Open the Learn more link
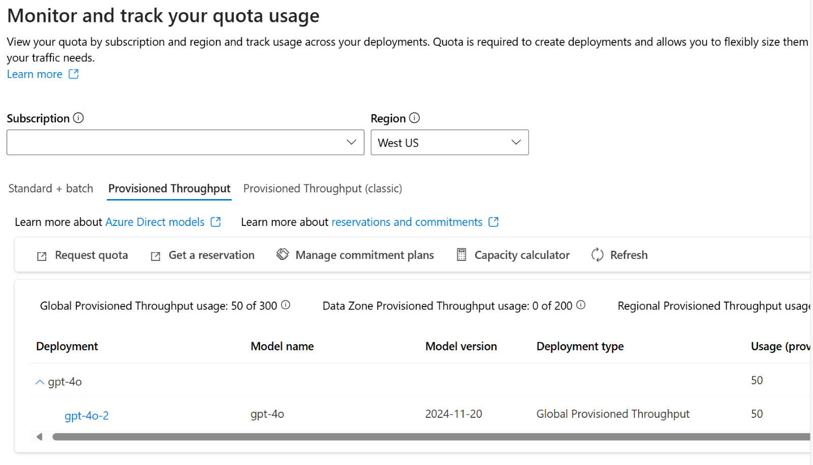 35,74
